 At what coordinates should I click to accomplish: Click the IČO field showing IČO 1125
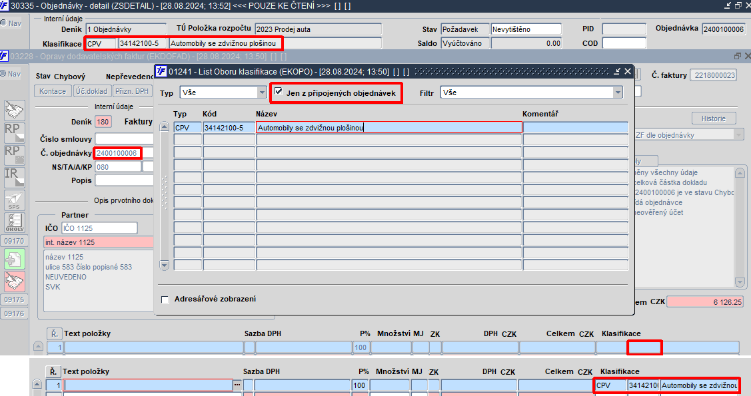[x=99, y=228]
